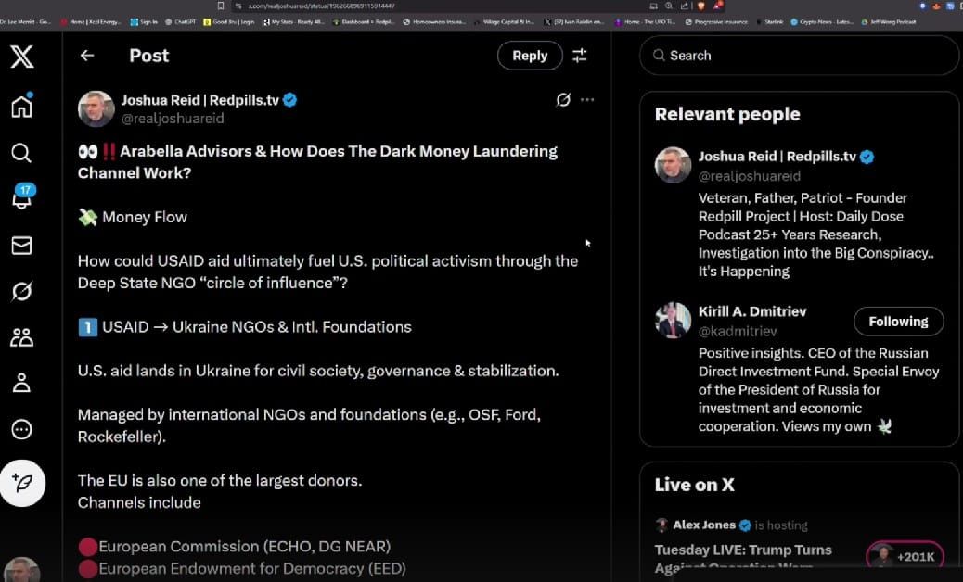Compose a post with the quill button
Image resolution: width=963 pixels, height=582 pixels.
[x=23, y=483]
